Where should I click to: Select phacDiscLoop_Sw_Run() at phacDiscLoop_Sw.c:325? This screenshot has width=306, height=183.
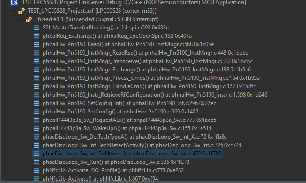[x=116, y=162]
